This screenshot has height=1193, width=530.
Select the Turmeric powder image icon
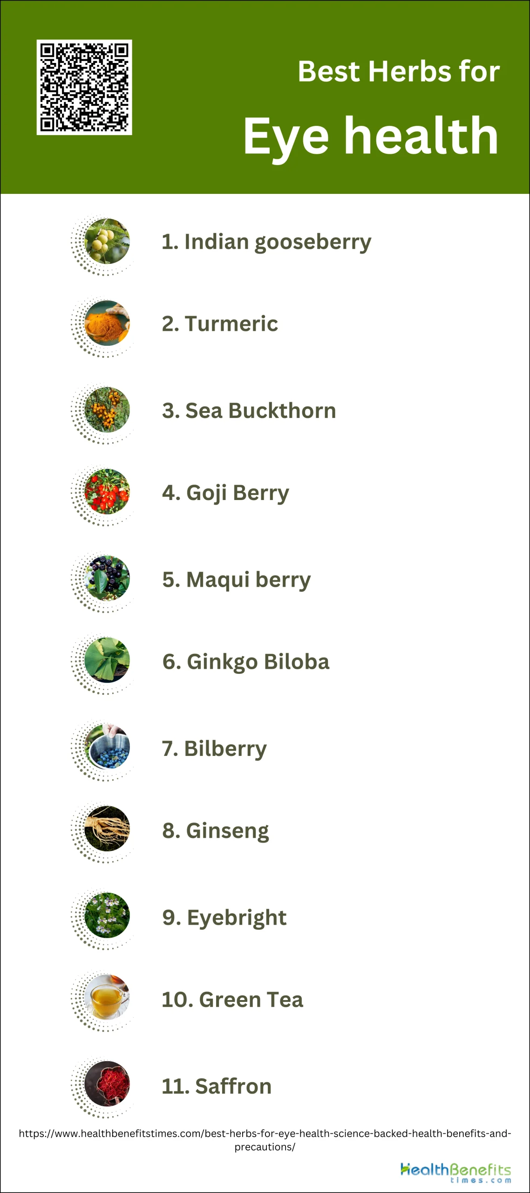click(x=107, y=323)
